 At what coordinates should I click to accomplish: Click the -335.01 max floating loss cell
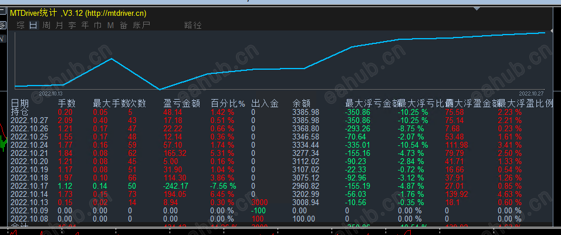tap(358, 145)
